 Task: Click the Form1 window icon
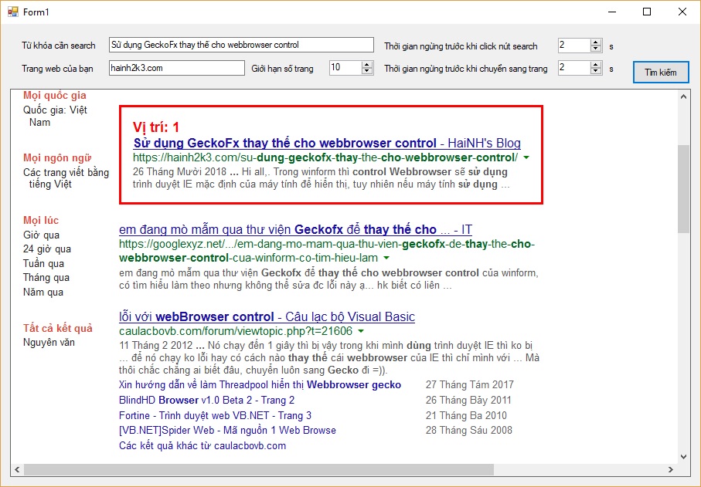[x=12, y=12]
